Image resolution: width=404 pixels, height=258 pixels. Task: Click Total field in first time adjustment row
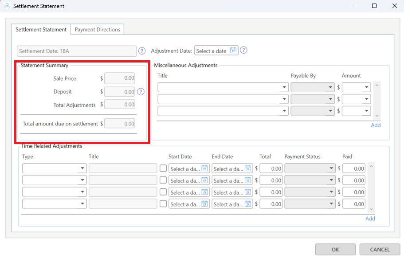point(271,168)
